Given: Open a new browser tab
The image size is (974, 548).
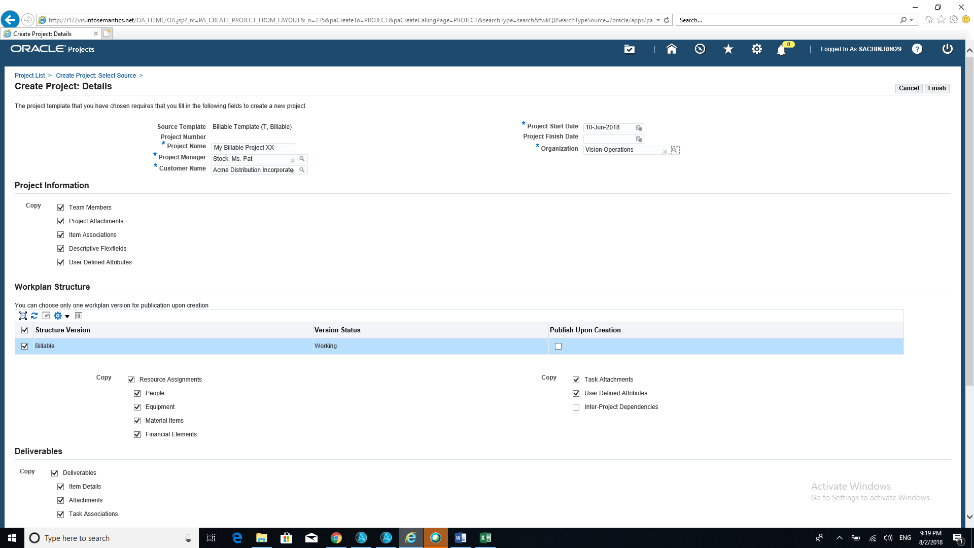Looking at the screenshot, I should (x=107, y=34).
